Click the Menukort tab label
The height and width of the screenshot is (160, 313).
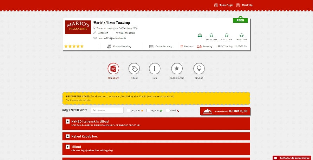click(113, 78)
